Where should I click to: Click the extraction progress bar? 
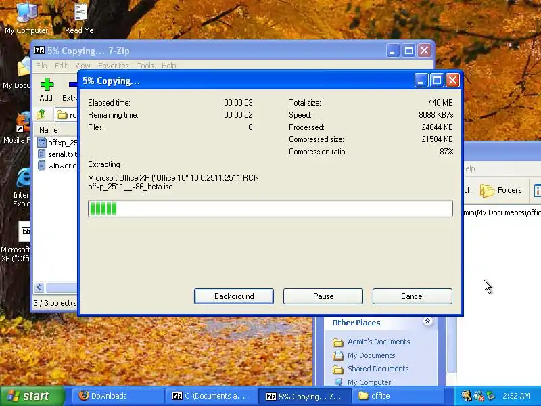pyautogui.click(x=270, y=208)
